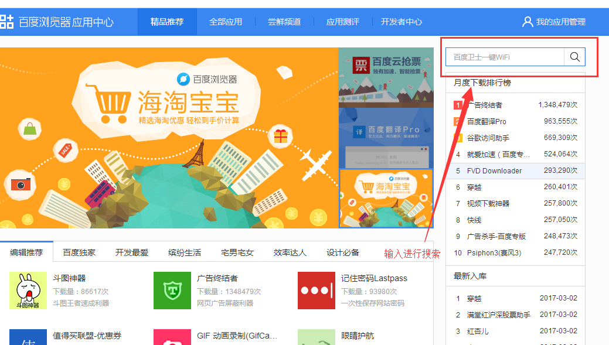
Task: Focus the 百度卫士一键WiFi search field
Action: (x=505, y=57)
